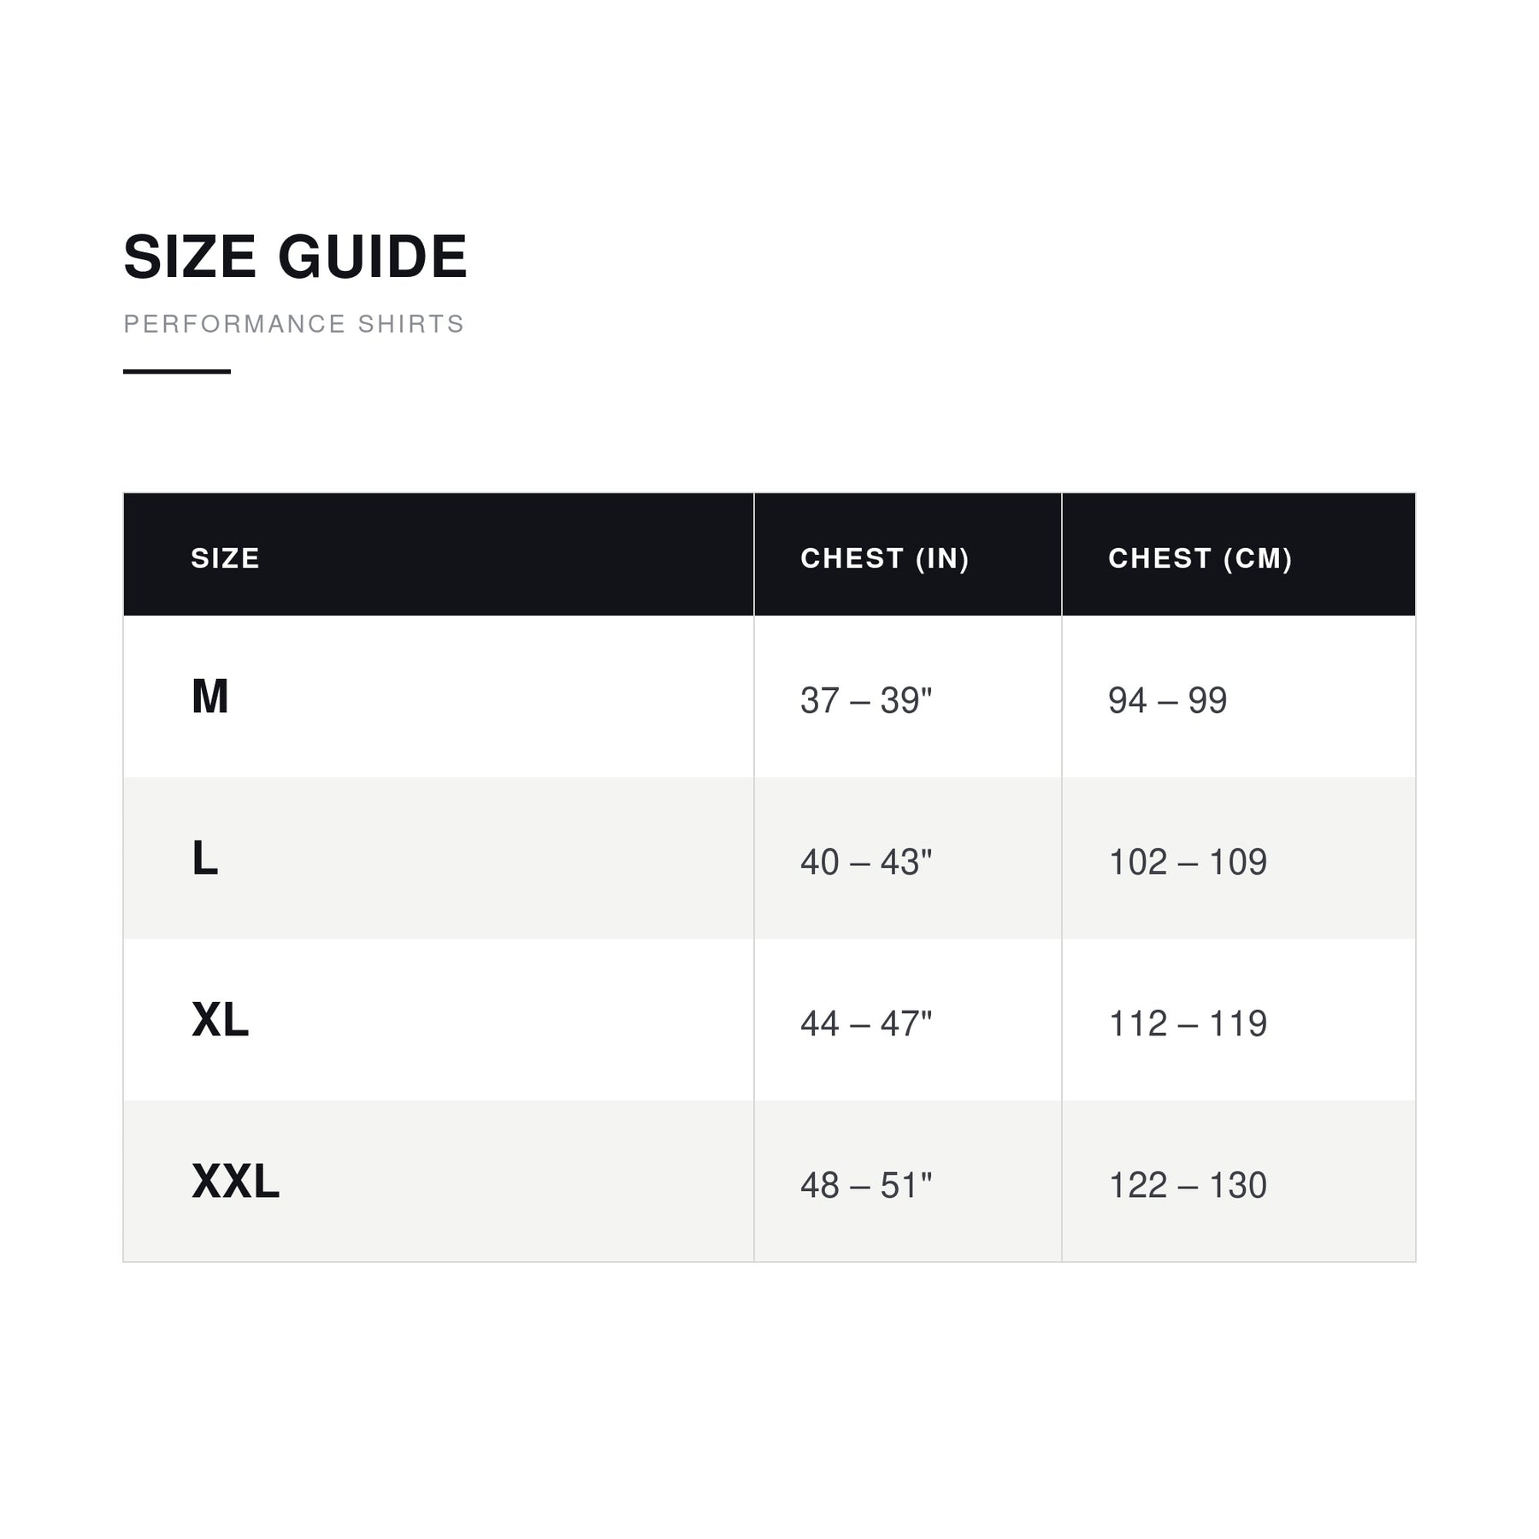
Task: Click the CHEST (IN) column header
Action: coord(885,558)
